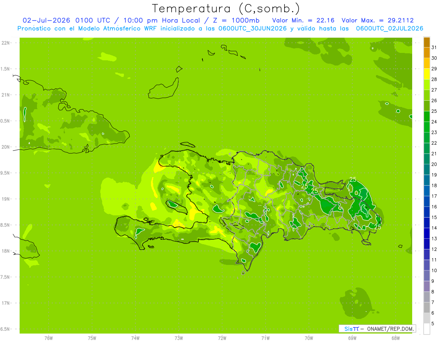Click the '73W' longitude axis label
Image resolution: width=444 pixels, height=343 pixels.
pos(179,338)
